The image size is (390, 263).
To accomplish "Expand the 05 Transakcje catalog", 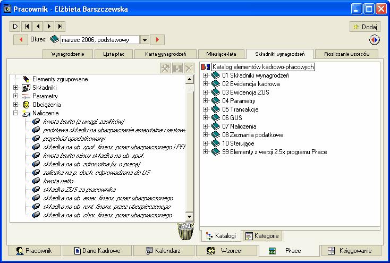I will click(x=205, y=109).
